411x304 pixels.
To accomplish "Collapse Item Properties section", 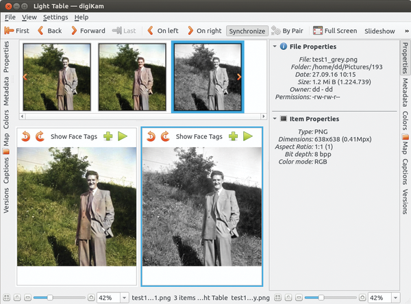I will (x=275, y=118).
